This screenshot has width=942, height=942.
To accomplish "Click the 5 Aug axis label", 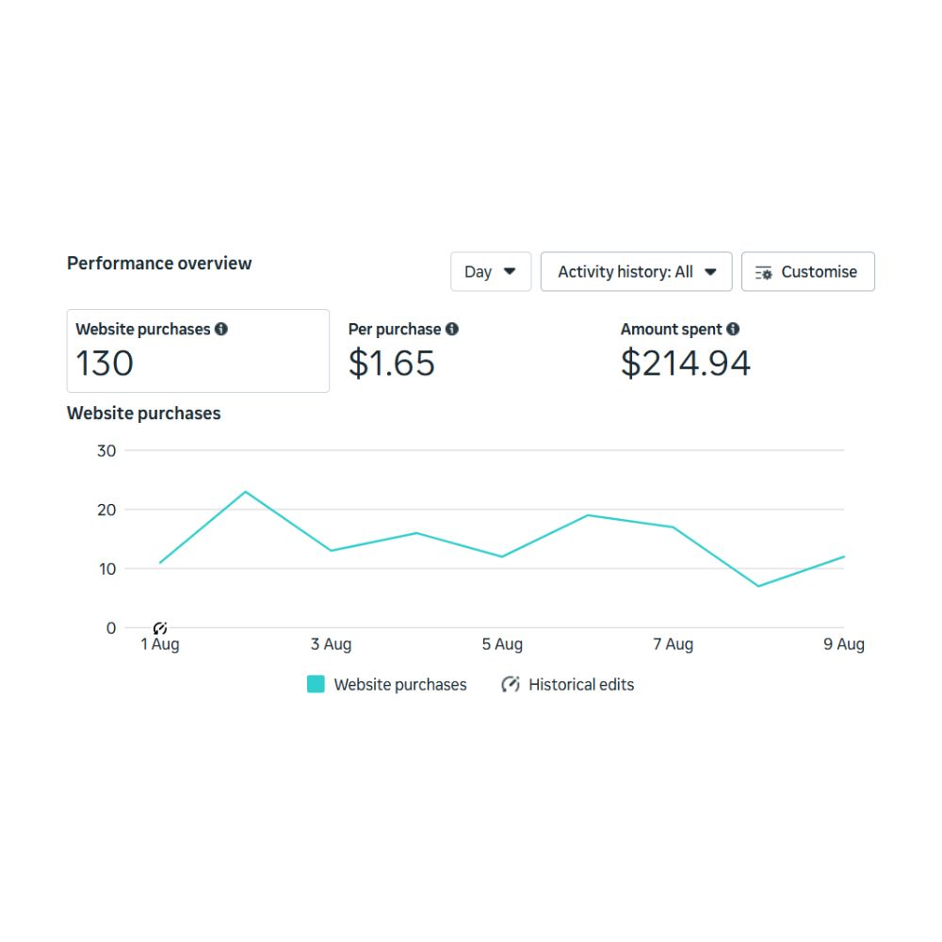I will [502, 644].
